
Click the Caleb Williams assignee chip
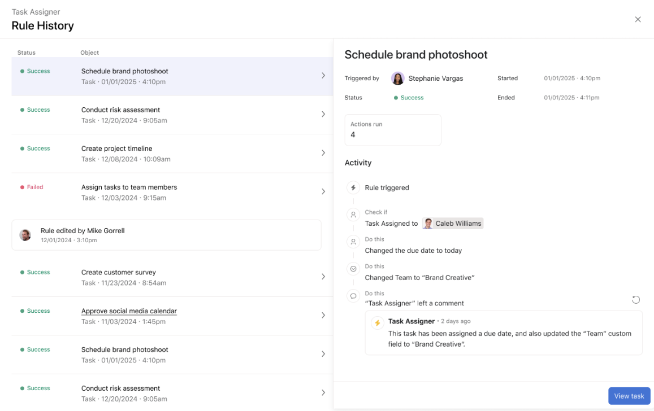453,224
